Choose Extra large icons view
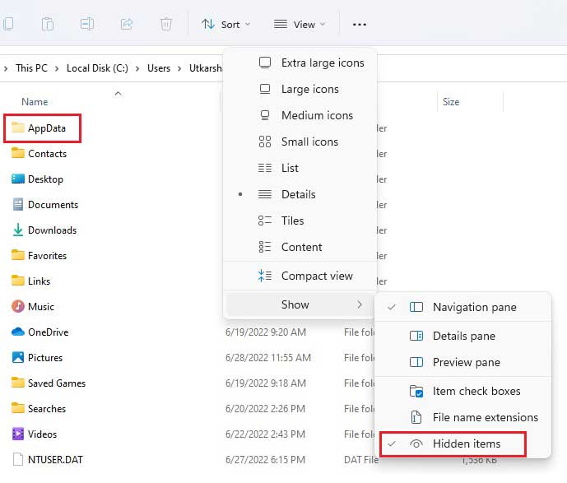Image resolution: width=567 pixels, height=483 pixels. coord(300,63)
